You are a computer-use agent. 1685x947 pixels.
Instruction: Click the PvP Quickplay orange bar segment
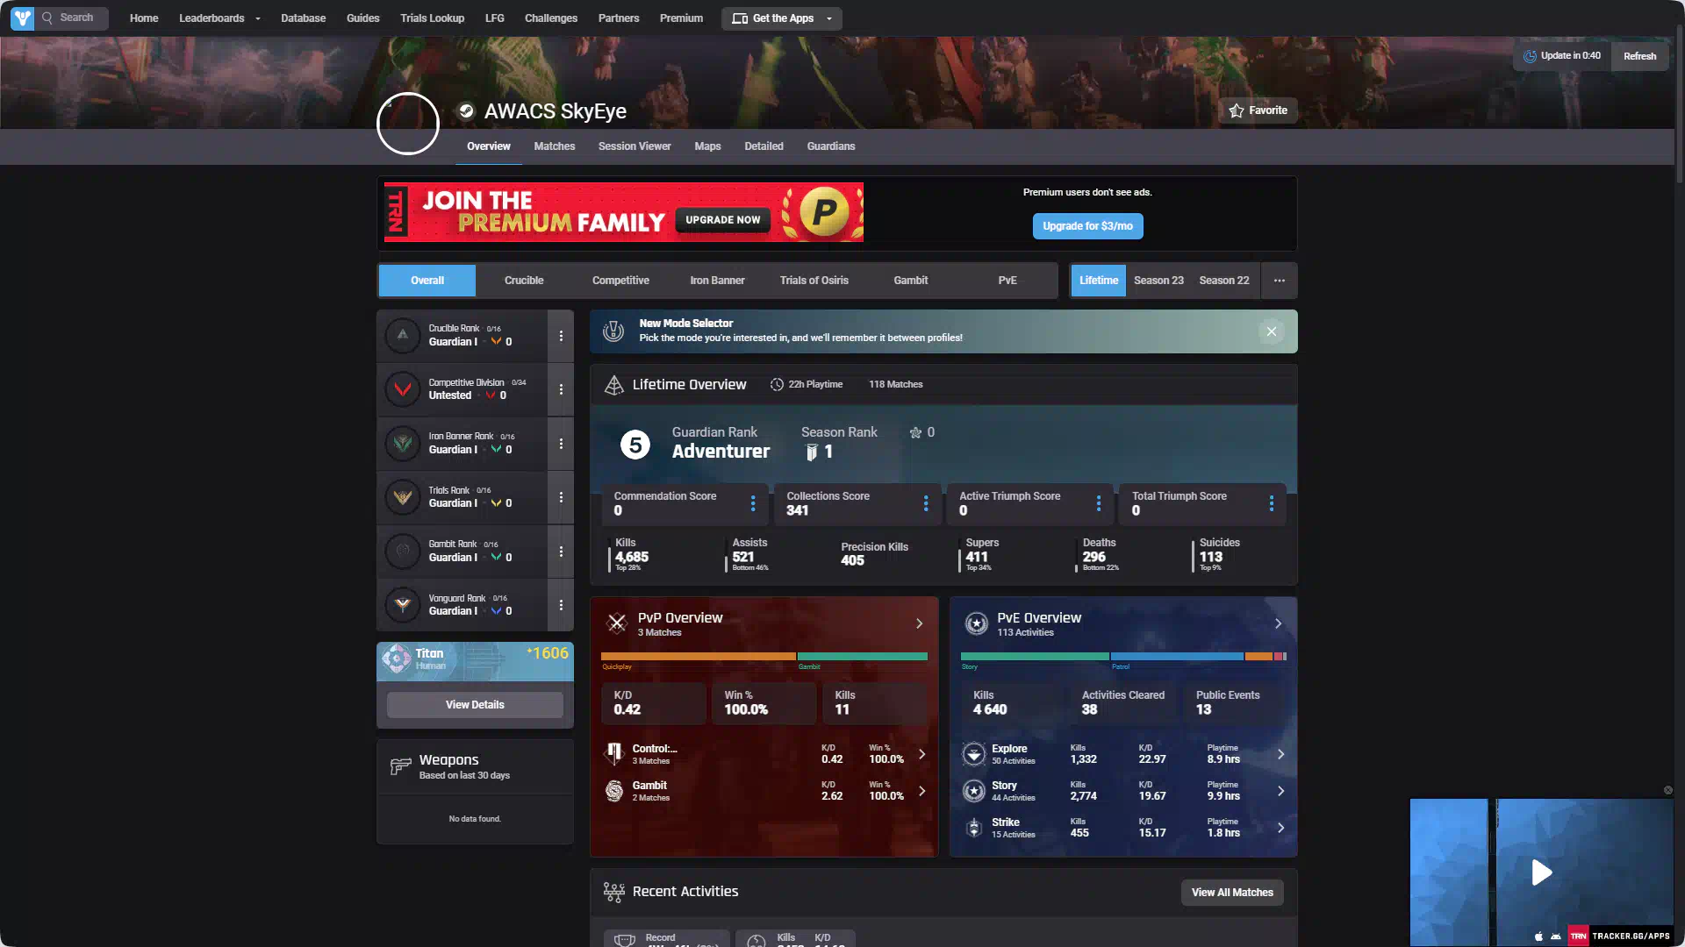point(698,656)
